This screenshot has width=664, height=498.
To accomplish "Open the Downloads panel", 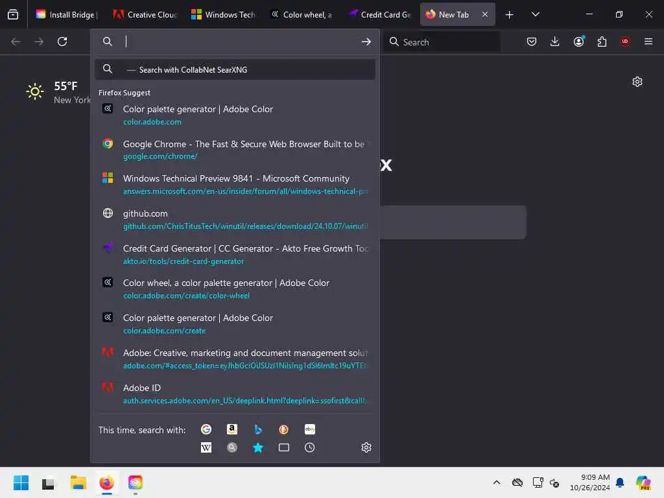I will (x=555, y=41).
